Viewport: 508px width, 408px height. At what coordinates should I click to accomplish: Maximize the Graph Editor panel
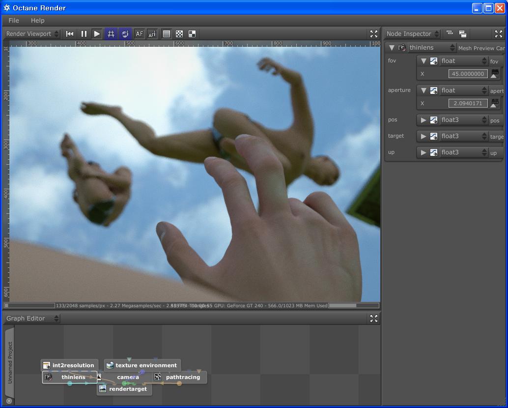point(374,319)
